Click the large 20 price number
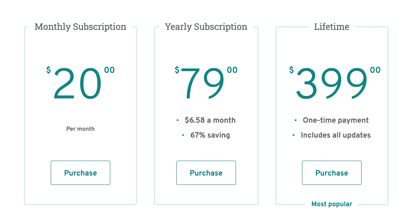Viewport: 411px width, 219px height. 78,84
